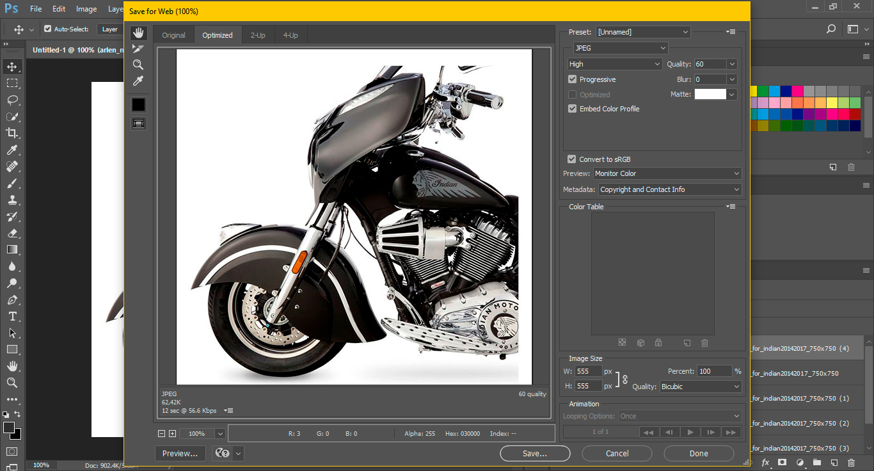Select the Rectangle shape tool
The width and height of the screenshot is (874, 471).
click(x=12, y=349)
